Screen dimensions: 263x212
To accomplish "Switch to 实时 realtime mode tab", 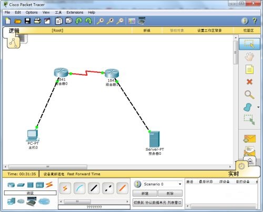I will point(234,174).
